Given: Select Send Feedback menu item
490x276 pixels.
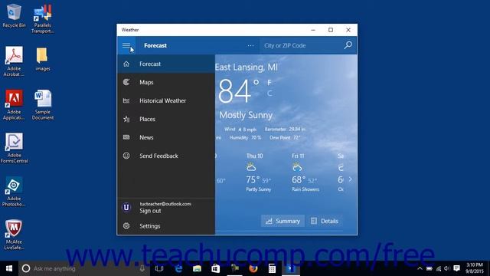Looking at the screenshot, I should 166,156.
